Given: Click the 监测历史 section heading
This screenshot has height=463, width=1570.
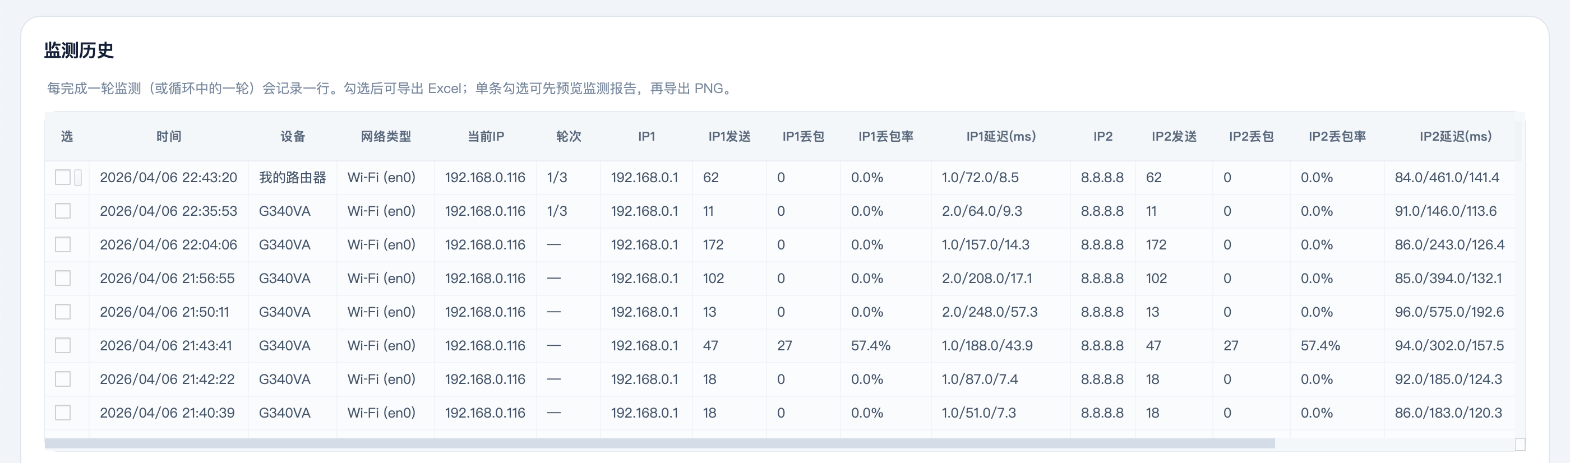Looking at the screenshot, I should 79,50.
